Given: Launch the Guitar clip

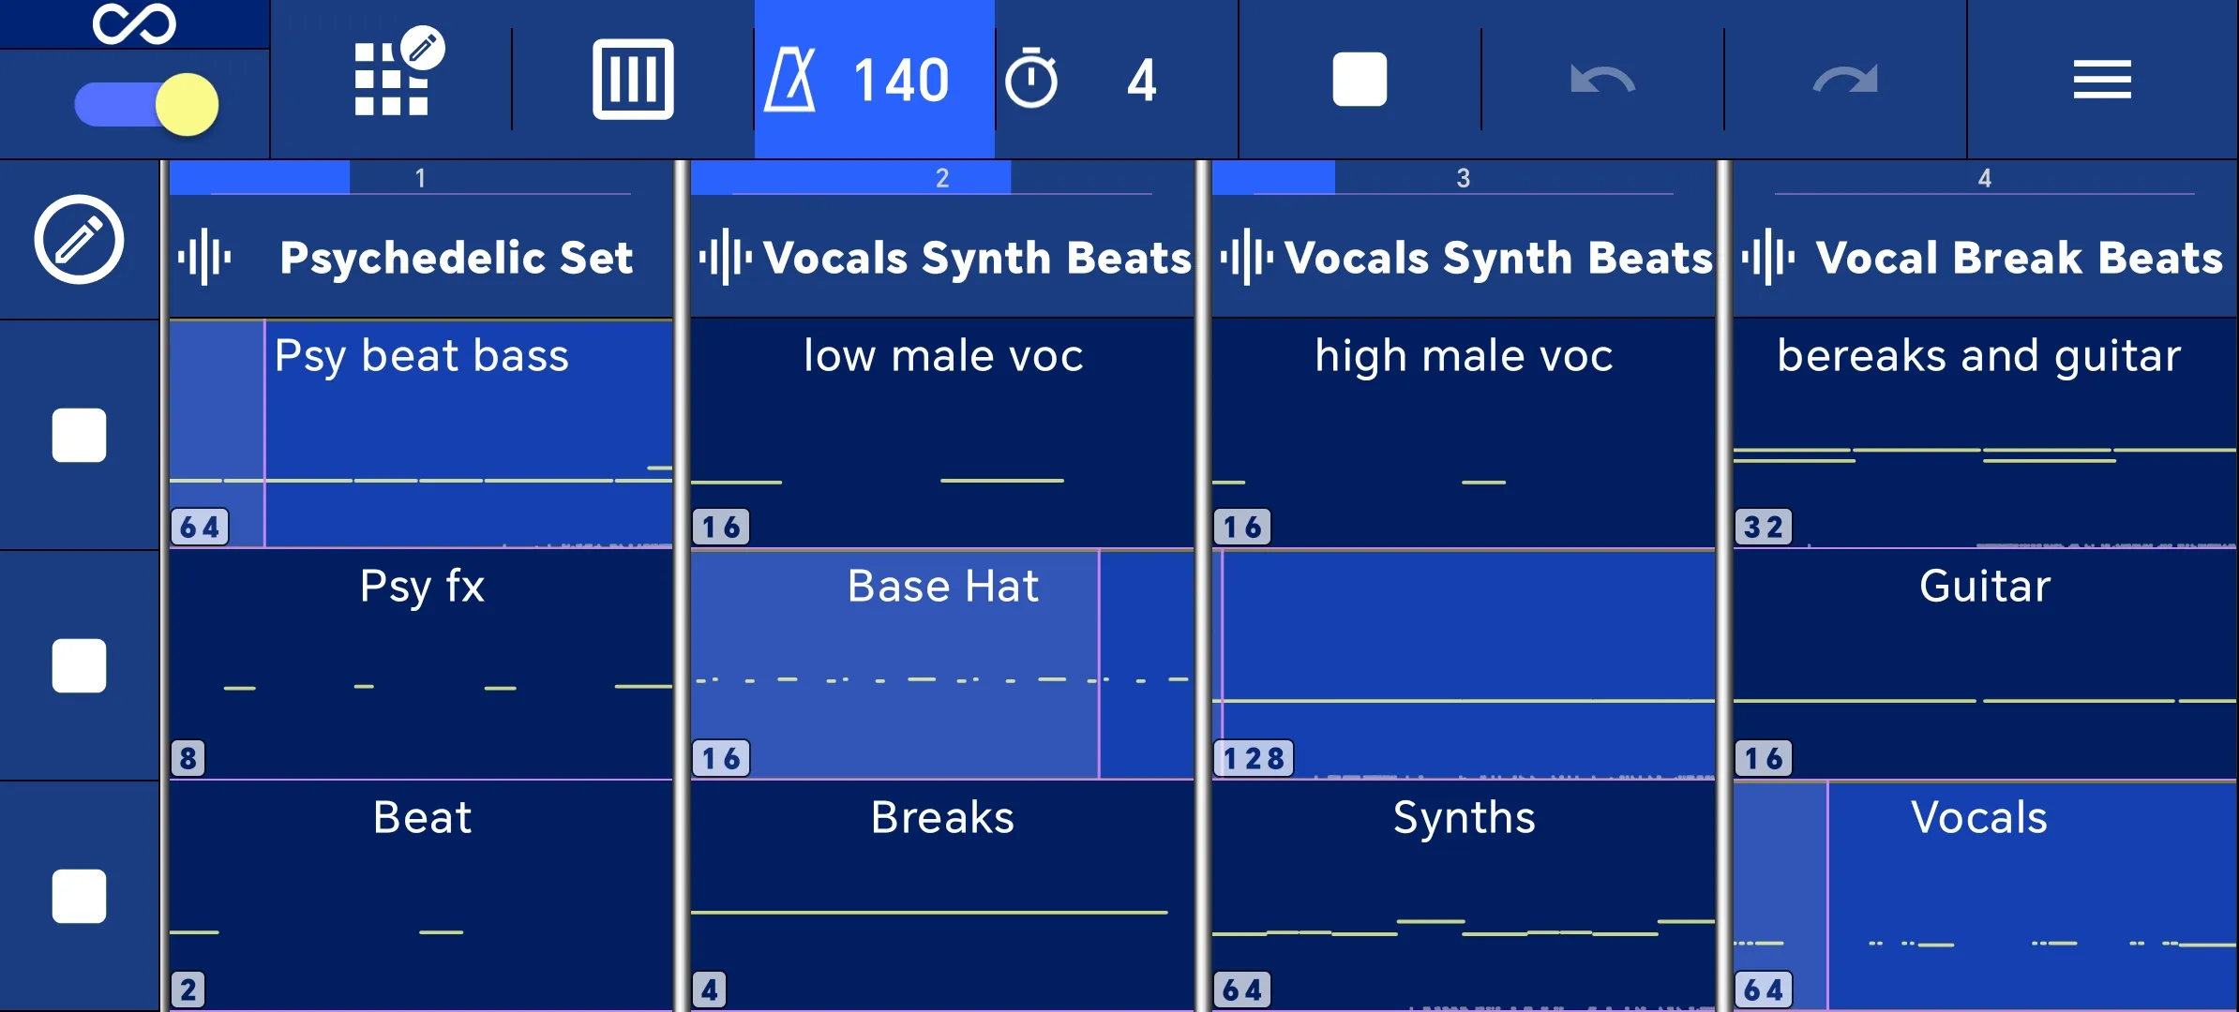Looking at the screenshot, I should click(1985, 664).
